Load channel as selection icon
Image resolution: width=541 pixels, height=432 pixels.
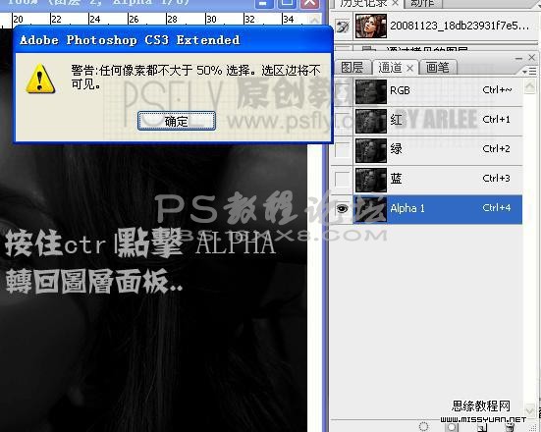(424, 427)
